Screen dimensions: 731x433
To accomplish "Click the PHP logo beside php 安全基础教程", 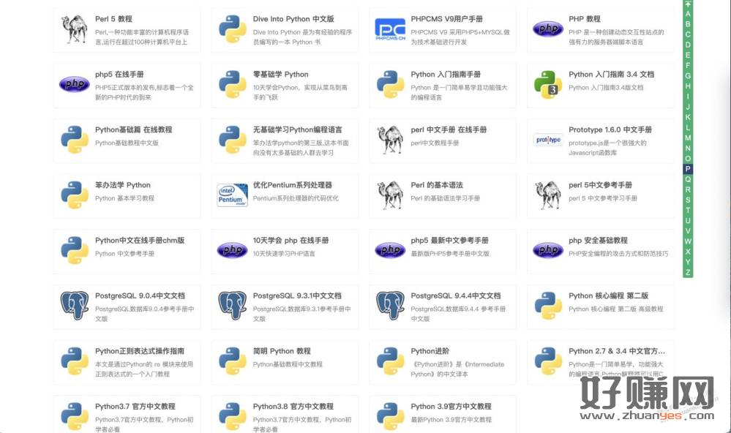I will (548, 250).
